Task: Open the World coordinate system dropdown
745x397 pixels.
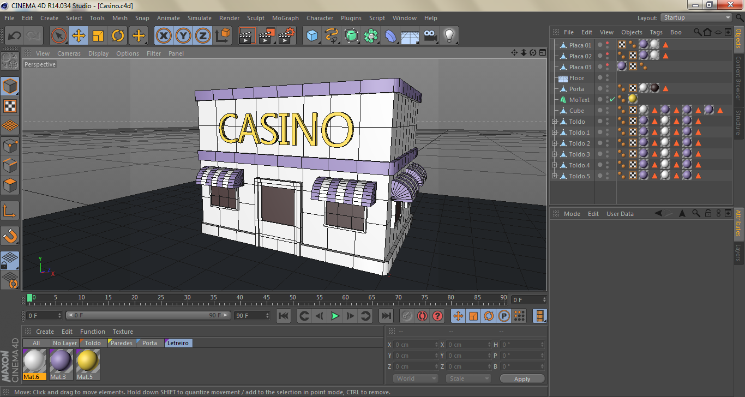Action: [x=415, y=378]
